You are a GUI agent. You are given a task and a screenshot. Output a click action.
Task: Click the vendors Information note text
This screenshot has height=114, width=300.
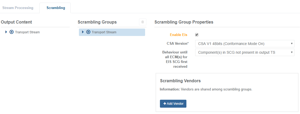pos(206,89)
